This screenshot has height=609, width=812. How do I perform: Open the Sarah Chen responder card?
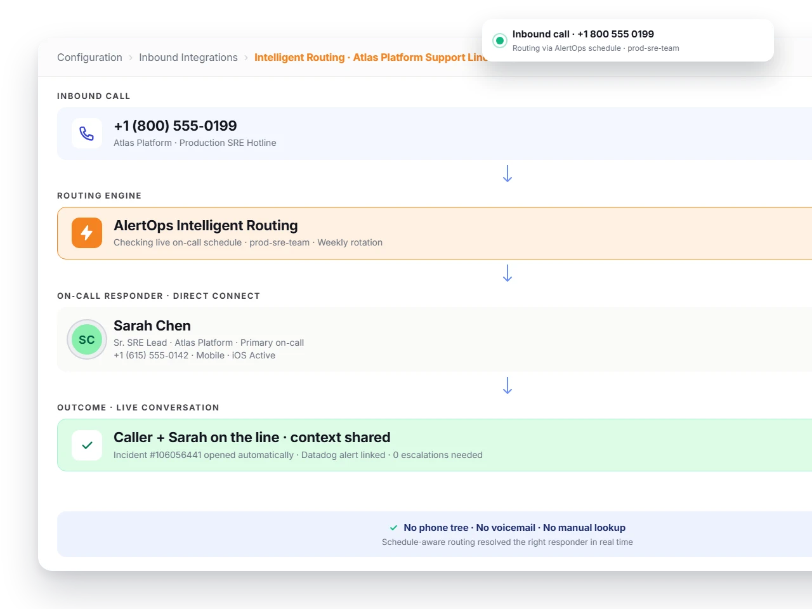coord(435,339)
